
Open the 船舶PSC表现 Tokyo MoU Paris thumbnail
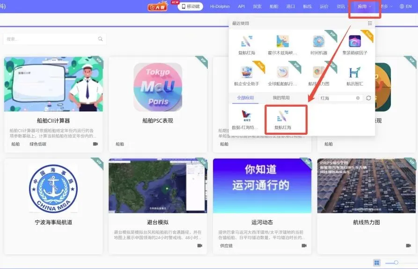pyautogui.click(x=158, y=87)
